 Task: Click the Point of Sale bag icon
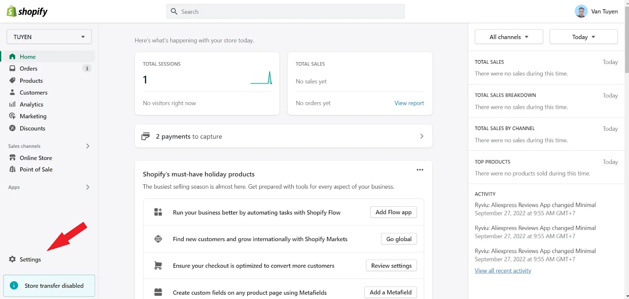click(x=13, y=169)
